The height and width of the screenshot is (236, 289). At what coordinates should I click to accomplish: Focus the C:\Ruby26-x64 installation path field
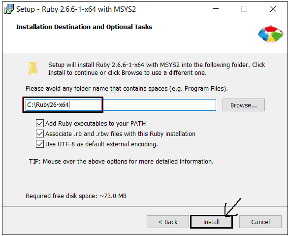click(121, 105)
